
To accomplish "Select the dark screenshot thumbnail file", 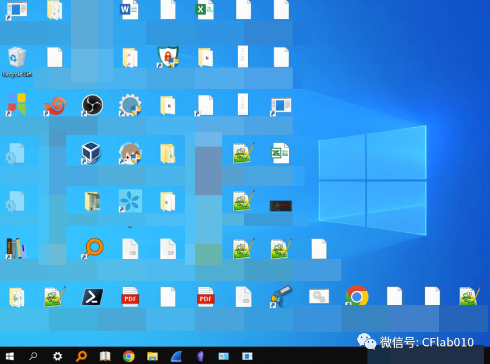I will point(281,206).
